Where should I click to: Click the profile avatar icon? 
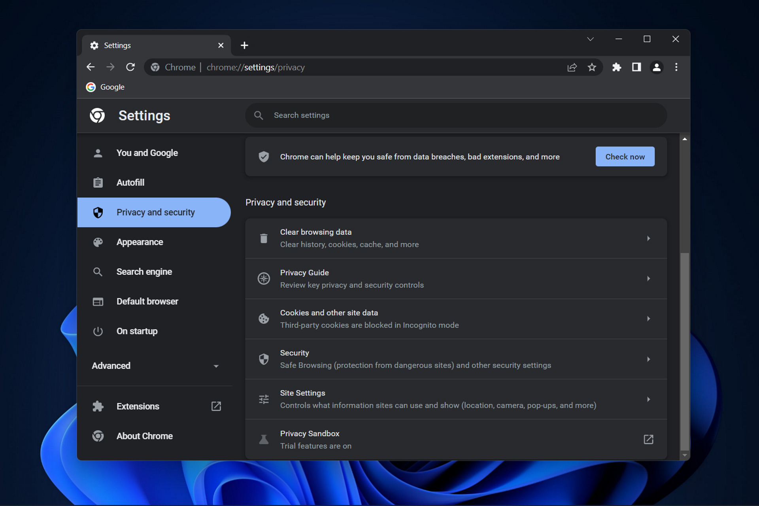657,67
